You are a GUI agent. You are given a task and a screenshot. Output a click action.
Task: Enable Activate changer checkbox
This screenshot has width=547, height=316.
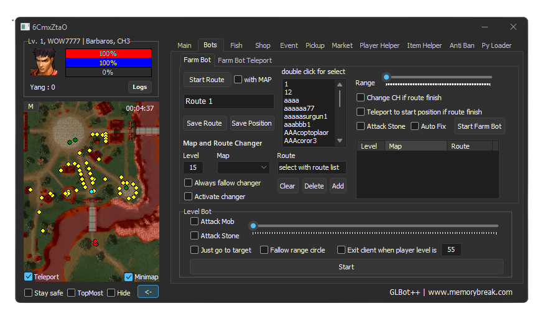[x=188, y=197]
